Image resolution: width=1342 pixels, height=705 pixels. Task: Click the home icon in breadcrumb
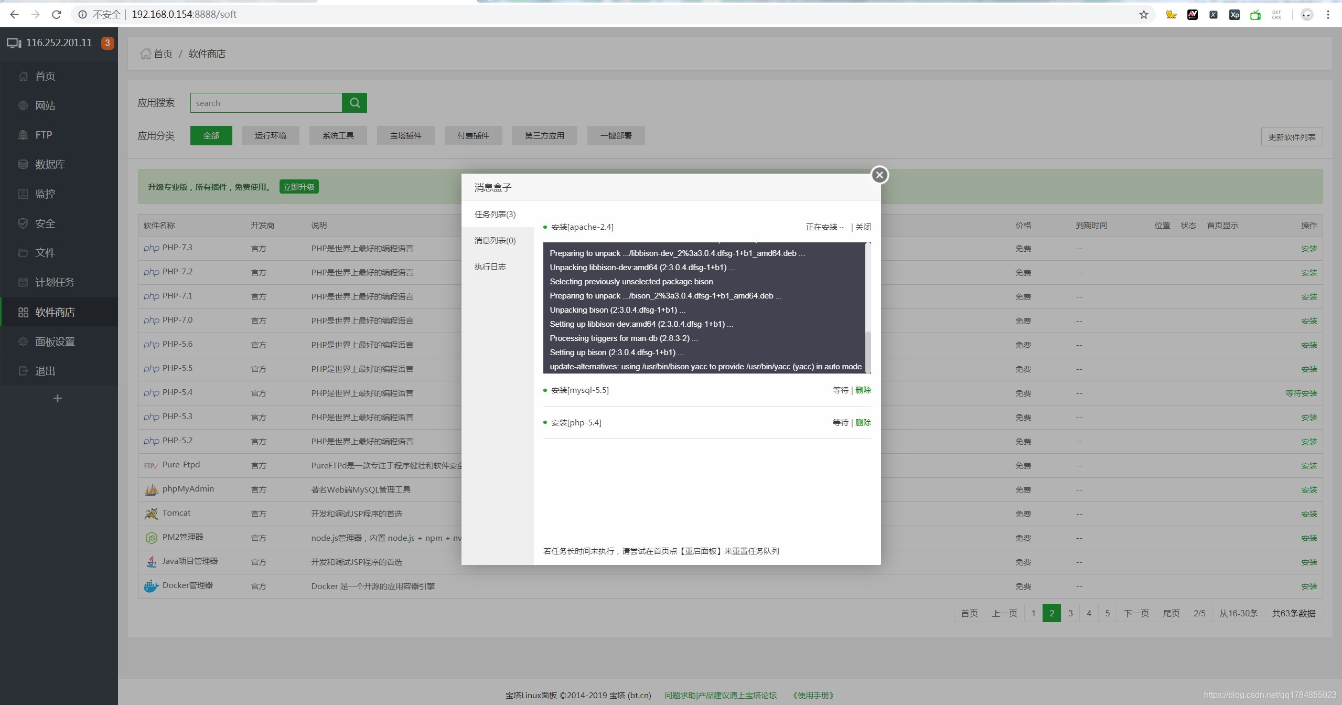145,54
